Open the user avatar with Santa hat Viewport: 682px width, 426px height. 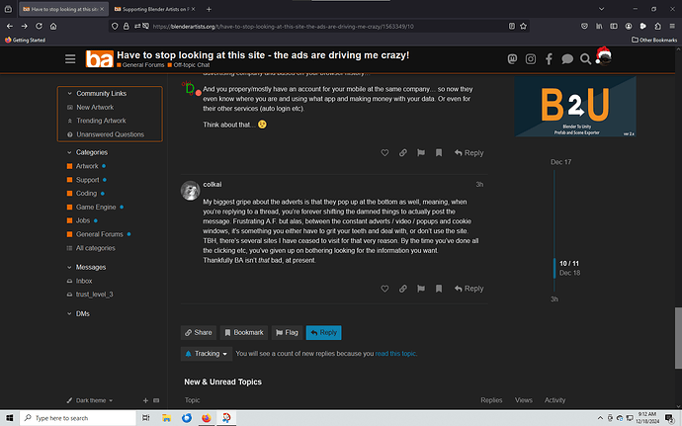(x=603, y=56)
